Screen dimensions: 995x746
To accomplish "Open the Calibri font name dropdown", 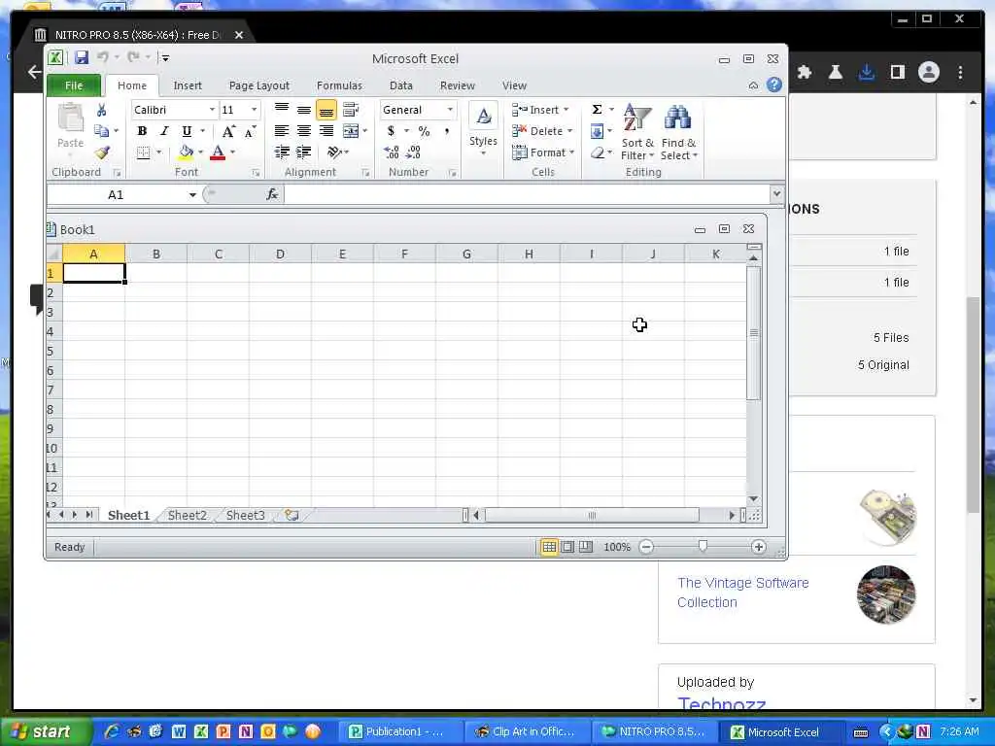I will click(x=212, y=110).
